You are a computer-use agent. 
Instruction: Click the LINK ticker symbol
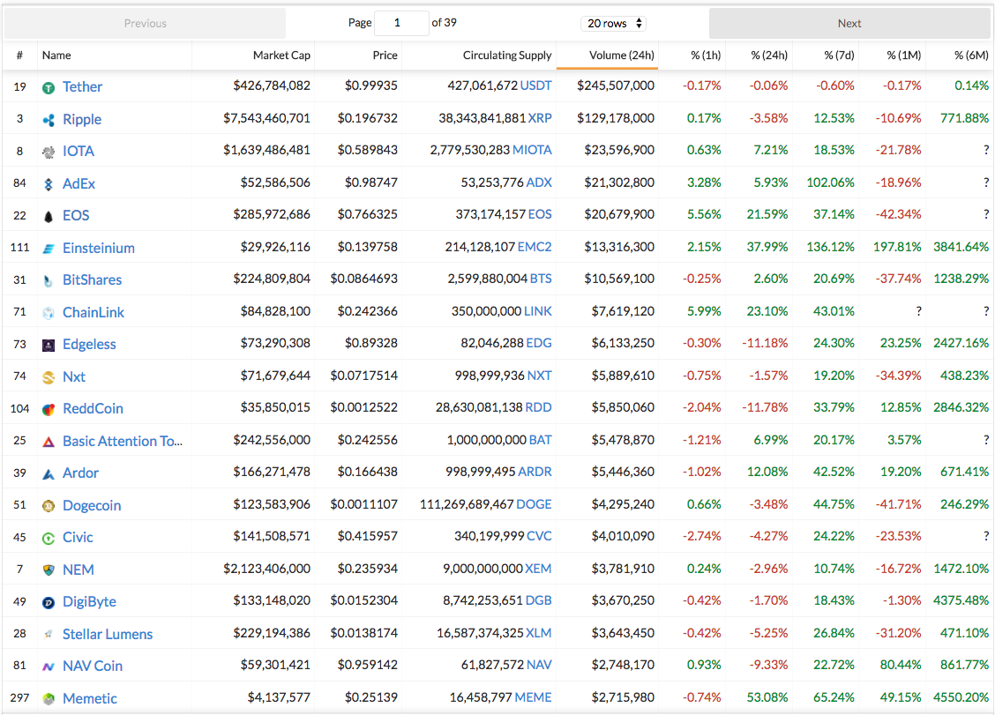pos(537,311)
